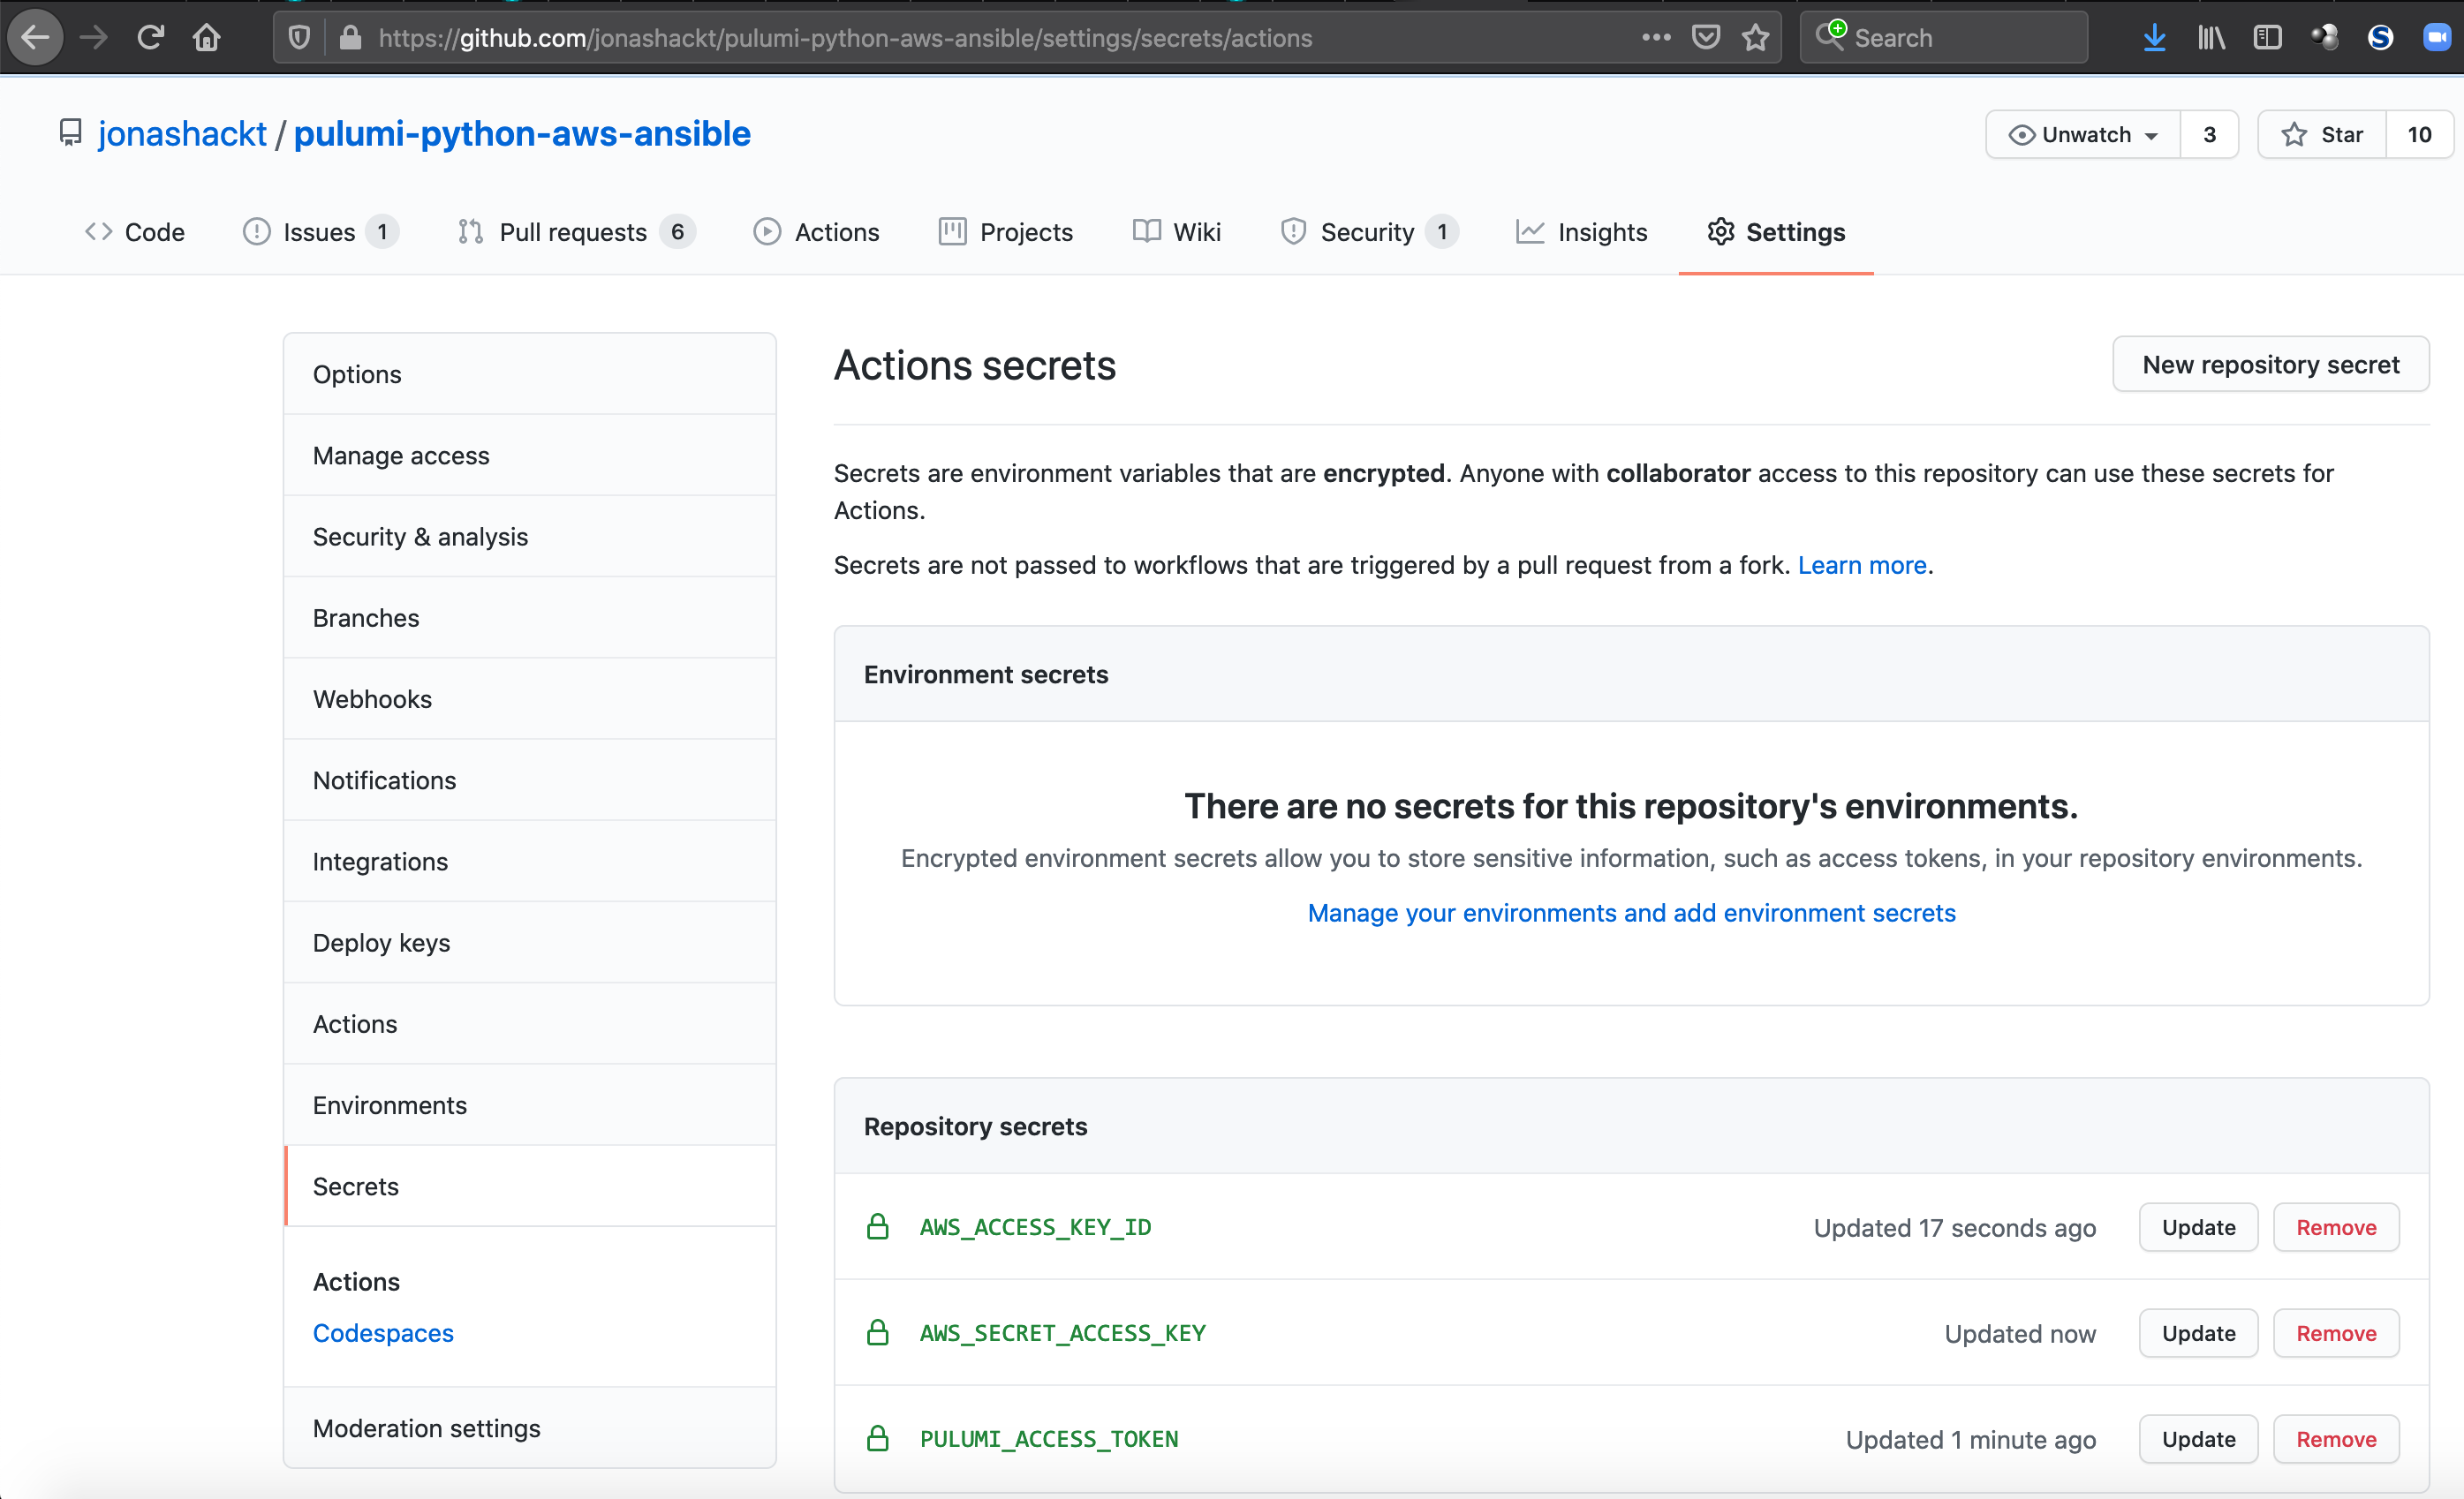Screen dimensions: 2464x1499
Task: Toggle the browser sidebar icon
Action: (x=2267, y=38)
